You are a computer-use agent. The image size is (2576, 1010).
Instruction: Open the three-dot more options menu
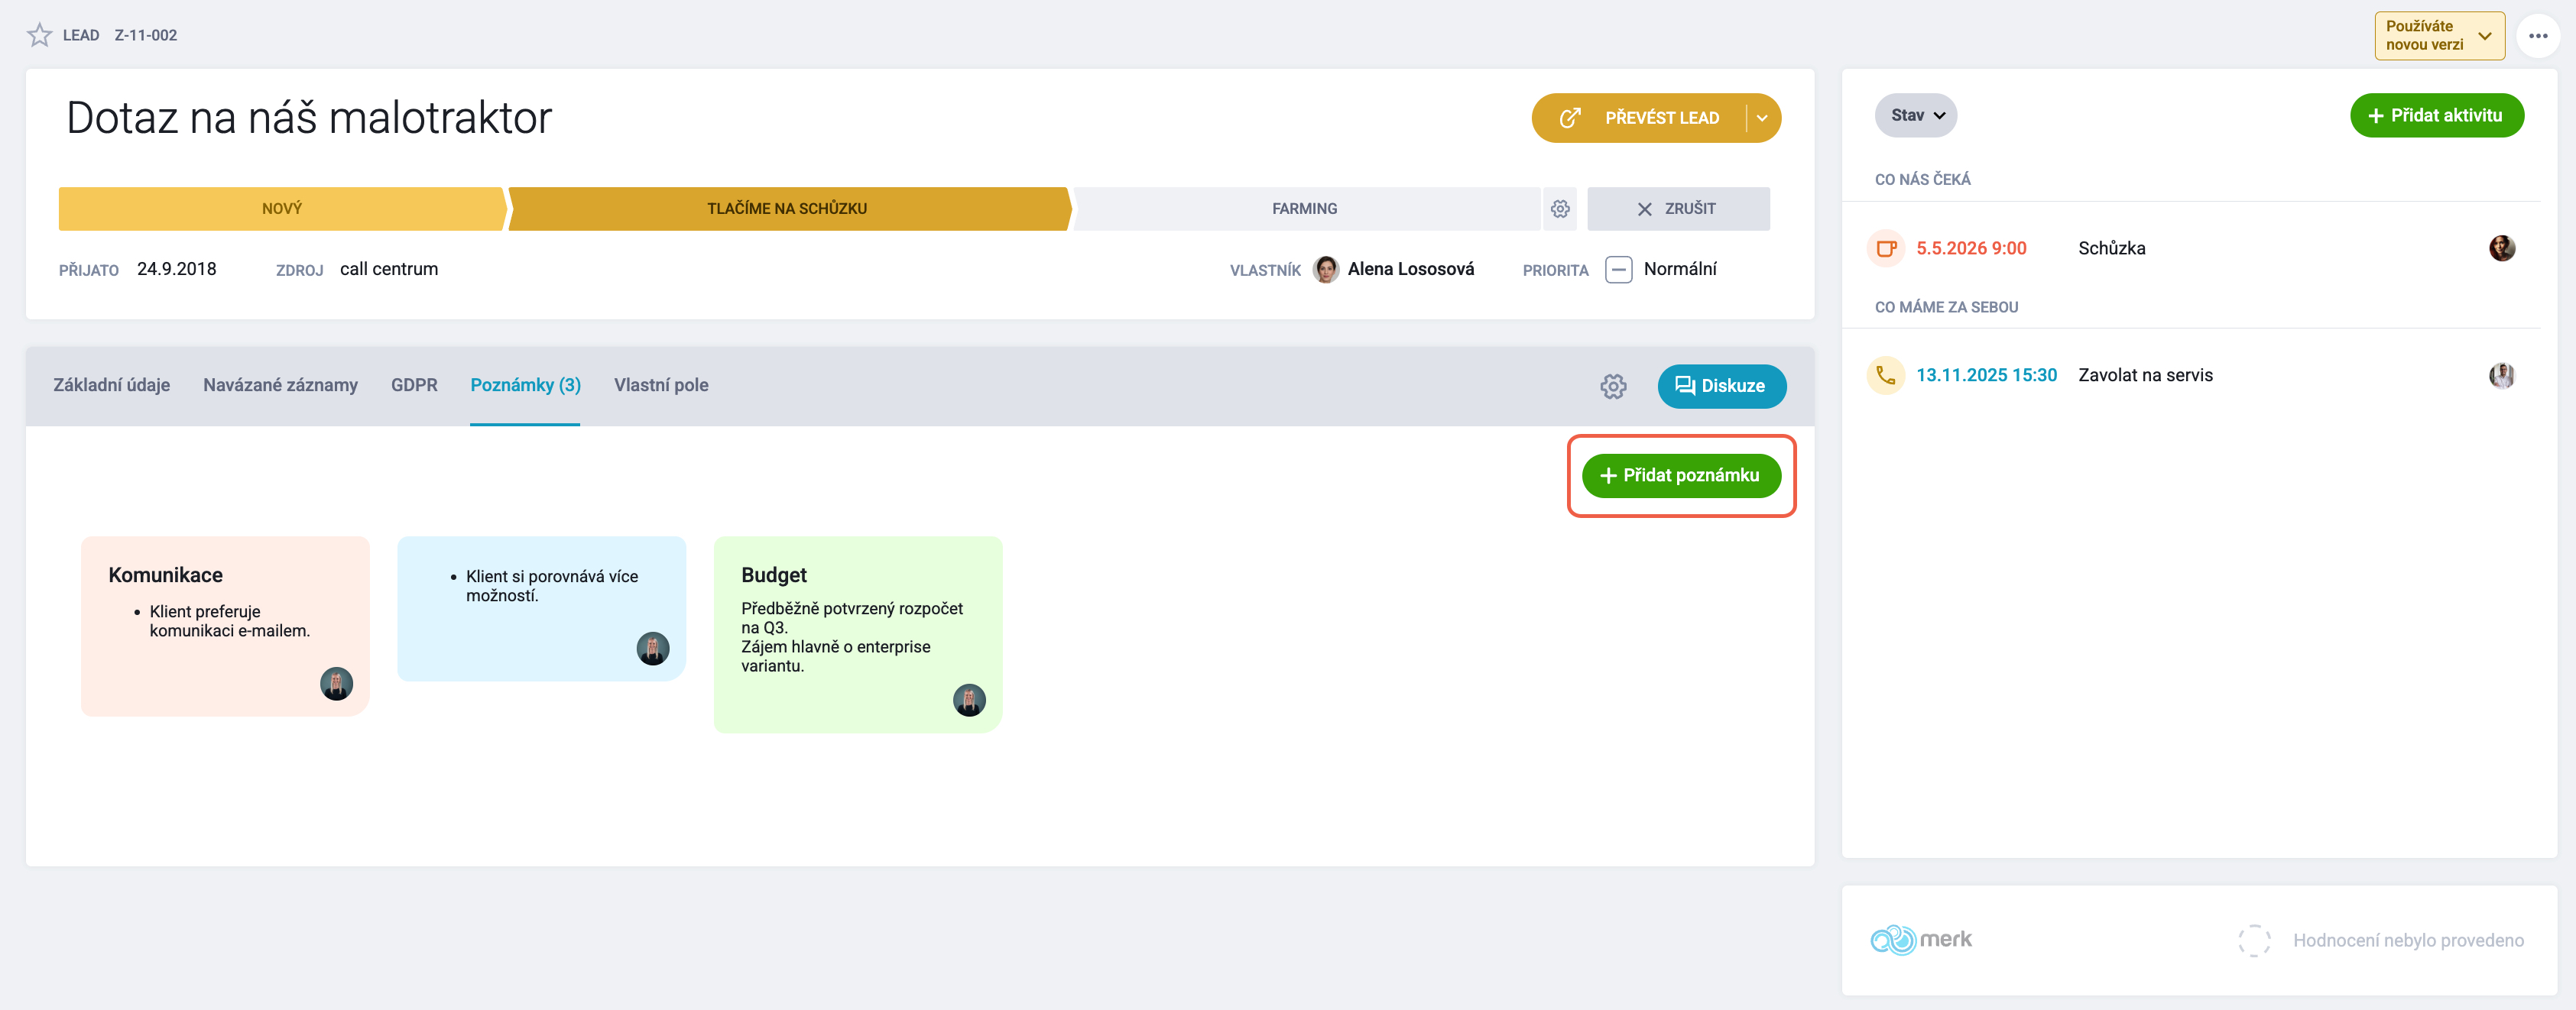point(2537,36)
